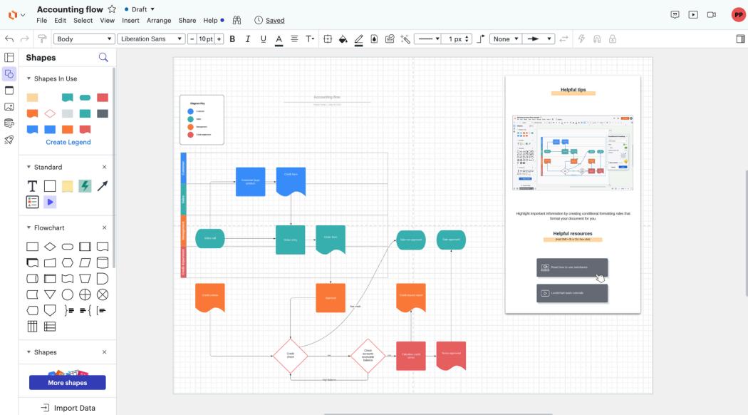Click the Create Legend link
This screenshot has width=748, height=415.
(68, 143)
